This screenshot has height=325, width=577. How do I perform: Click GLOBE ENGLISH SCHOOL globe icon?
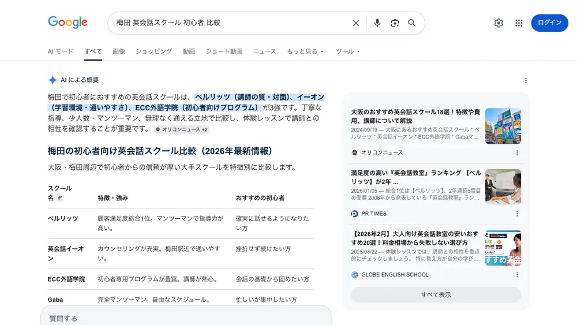point(354,275)
